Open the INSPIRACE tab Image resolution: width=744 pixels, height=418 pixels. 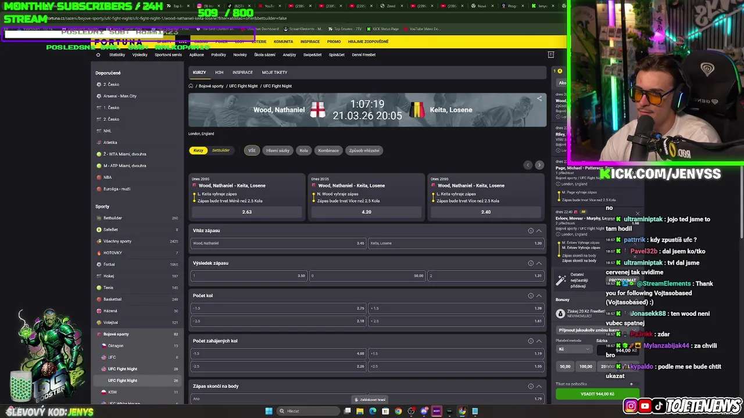click(x=242, y=73)
